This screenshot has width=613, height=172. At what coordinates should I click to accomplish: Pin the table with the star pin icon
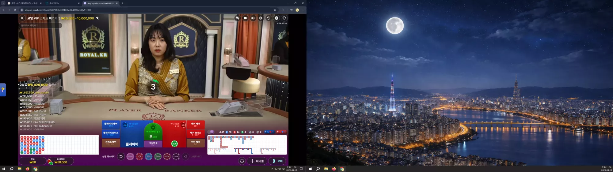97,18
